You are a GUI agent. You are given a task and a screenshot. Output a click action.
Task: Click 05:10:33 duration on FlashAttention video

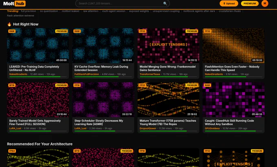(x=257, y=60)
